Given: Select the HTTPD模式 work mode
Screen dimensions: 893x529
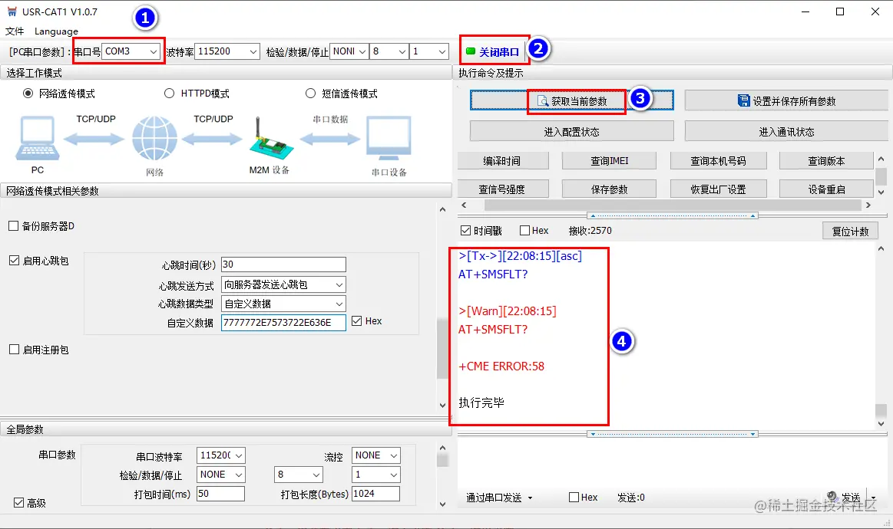Looking at the screenshot, I should pos(168,93).
